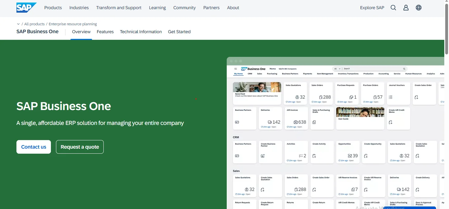
Task: Click the chart icon on the Opportunities tile
Action: pyautogui.click(x=350, y=156)
